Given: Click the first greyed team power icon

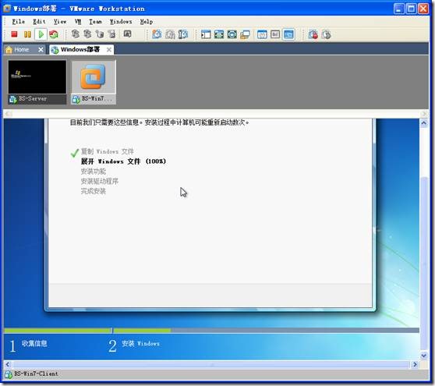Looking at the screenshot, I should coord(75,34).
